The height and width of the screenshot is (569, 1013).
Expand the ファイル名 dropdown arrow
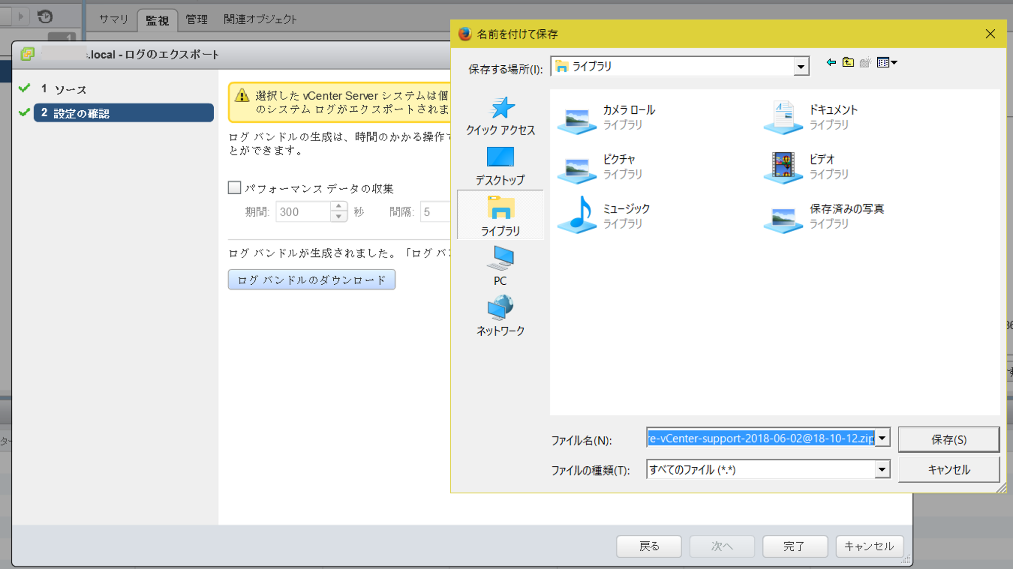point(882,438)
